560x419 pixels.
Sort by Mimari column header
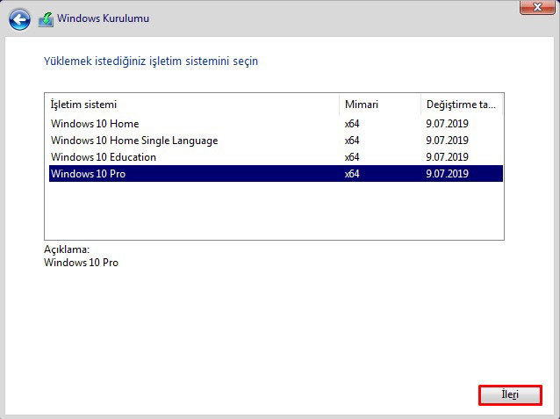(380, 105)
